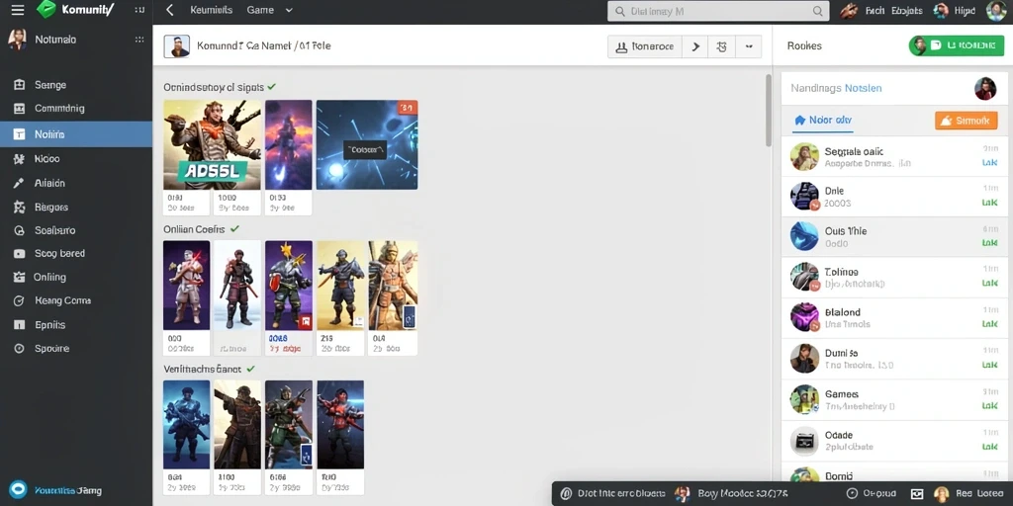Toggle the checkmark beside Onlian Coefrs
This screenshot has height=506, width=1013.
[234, 228]
